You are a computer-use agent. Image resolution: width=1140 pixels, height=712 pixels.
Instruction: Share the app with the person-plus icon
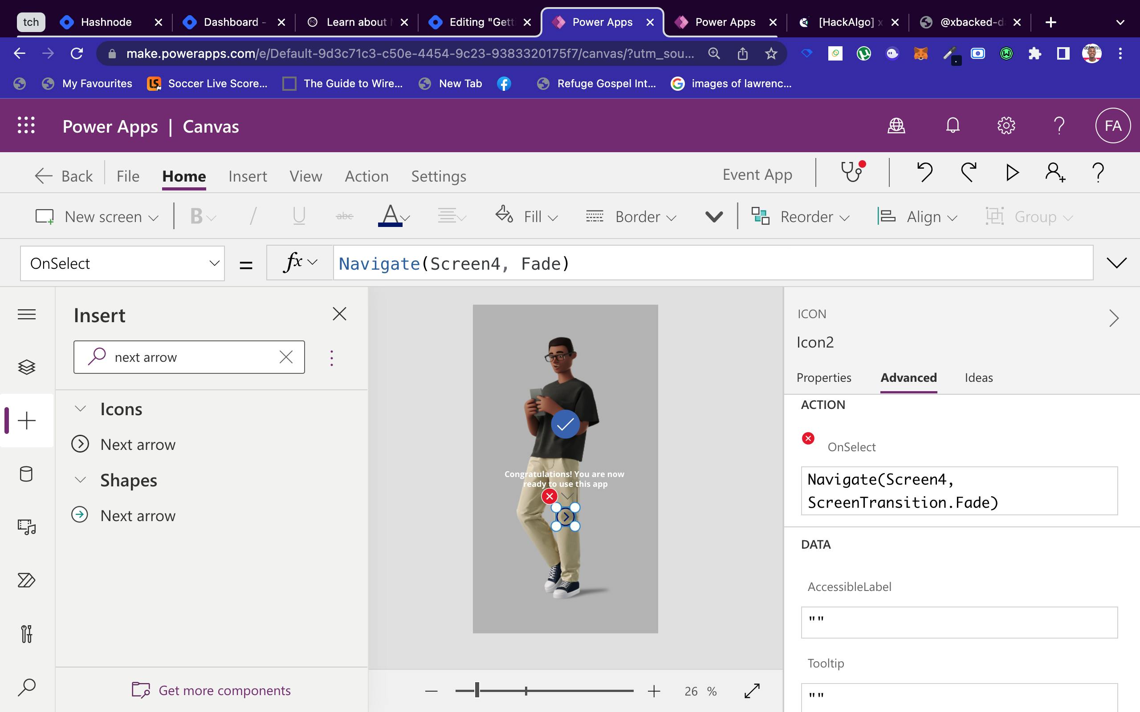[1055, 172]
